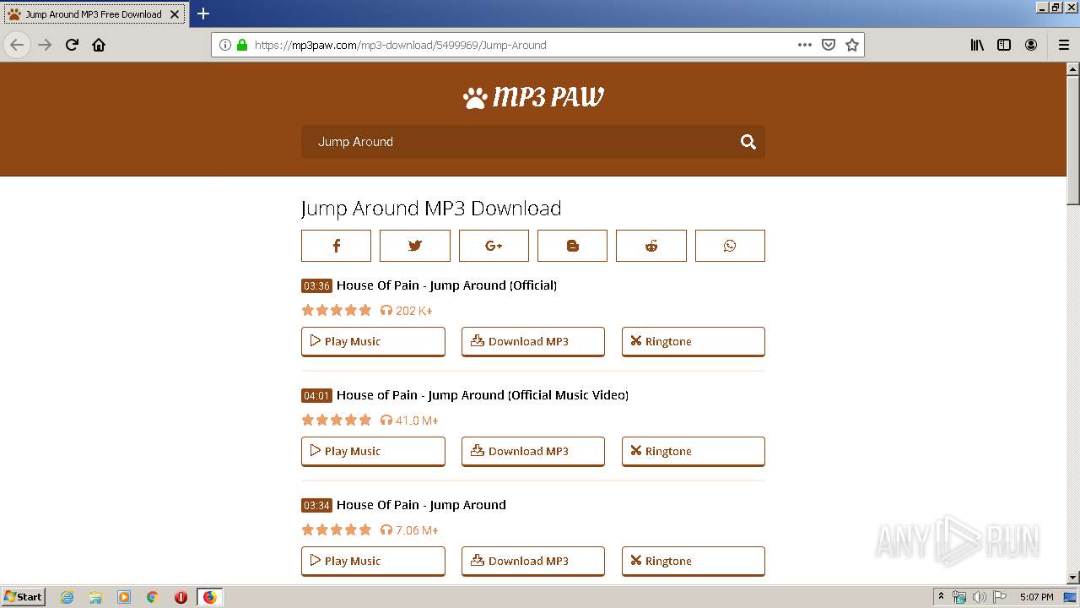Share on Facebook button

(336, 246)
